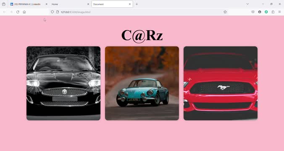Close the Firefox browser window
Screen dimensions: 284x151
click(x=280, y=4)
